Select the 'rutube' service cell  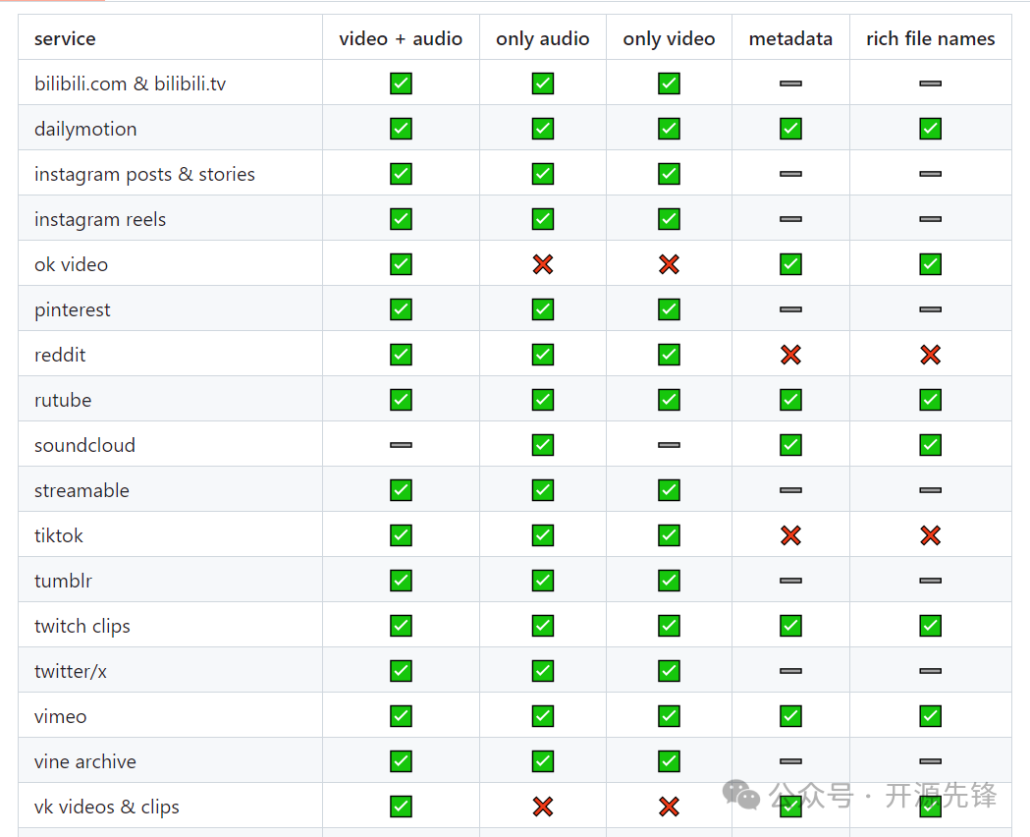[170, 399]
